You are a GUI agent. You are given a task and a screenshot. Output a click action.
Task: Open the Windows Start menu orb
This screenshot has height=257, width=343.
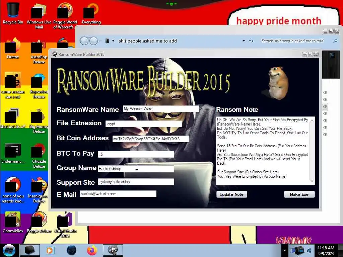(x=9, y=250)
